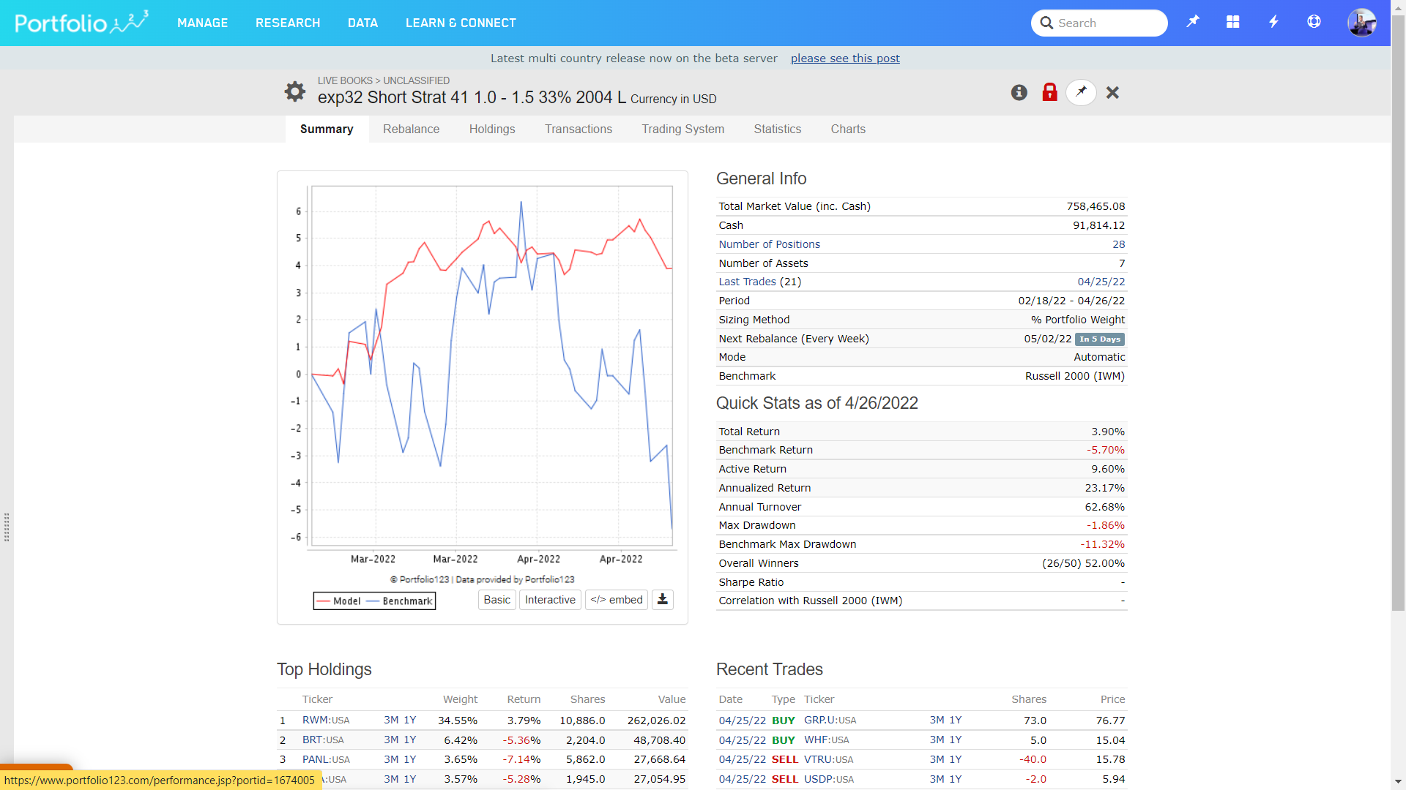Click the pushpin icon in top navigation
The width and height of the screenshot is (1406, 790).
coord(1193,22)
